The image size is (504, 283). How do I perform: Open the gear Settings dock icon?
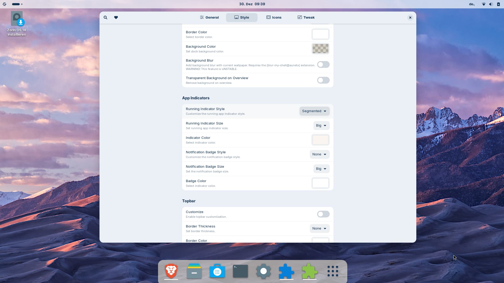tap(263, 271)
